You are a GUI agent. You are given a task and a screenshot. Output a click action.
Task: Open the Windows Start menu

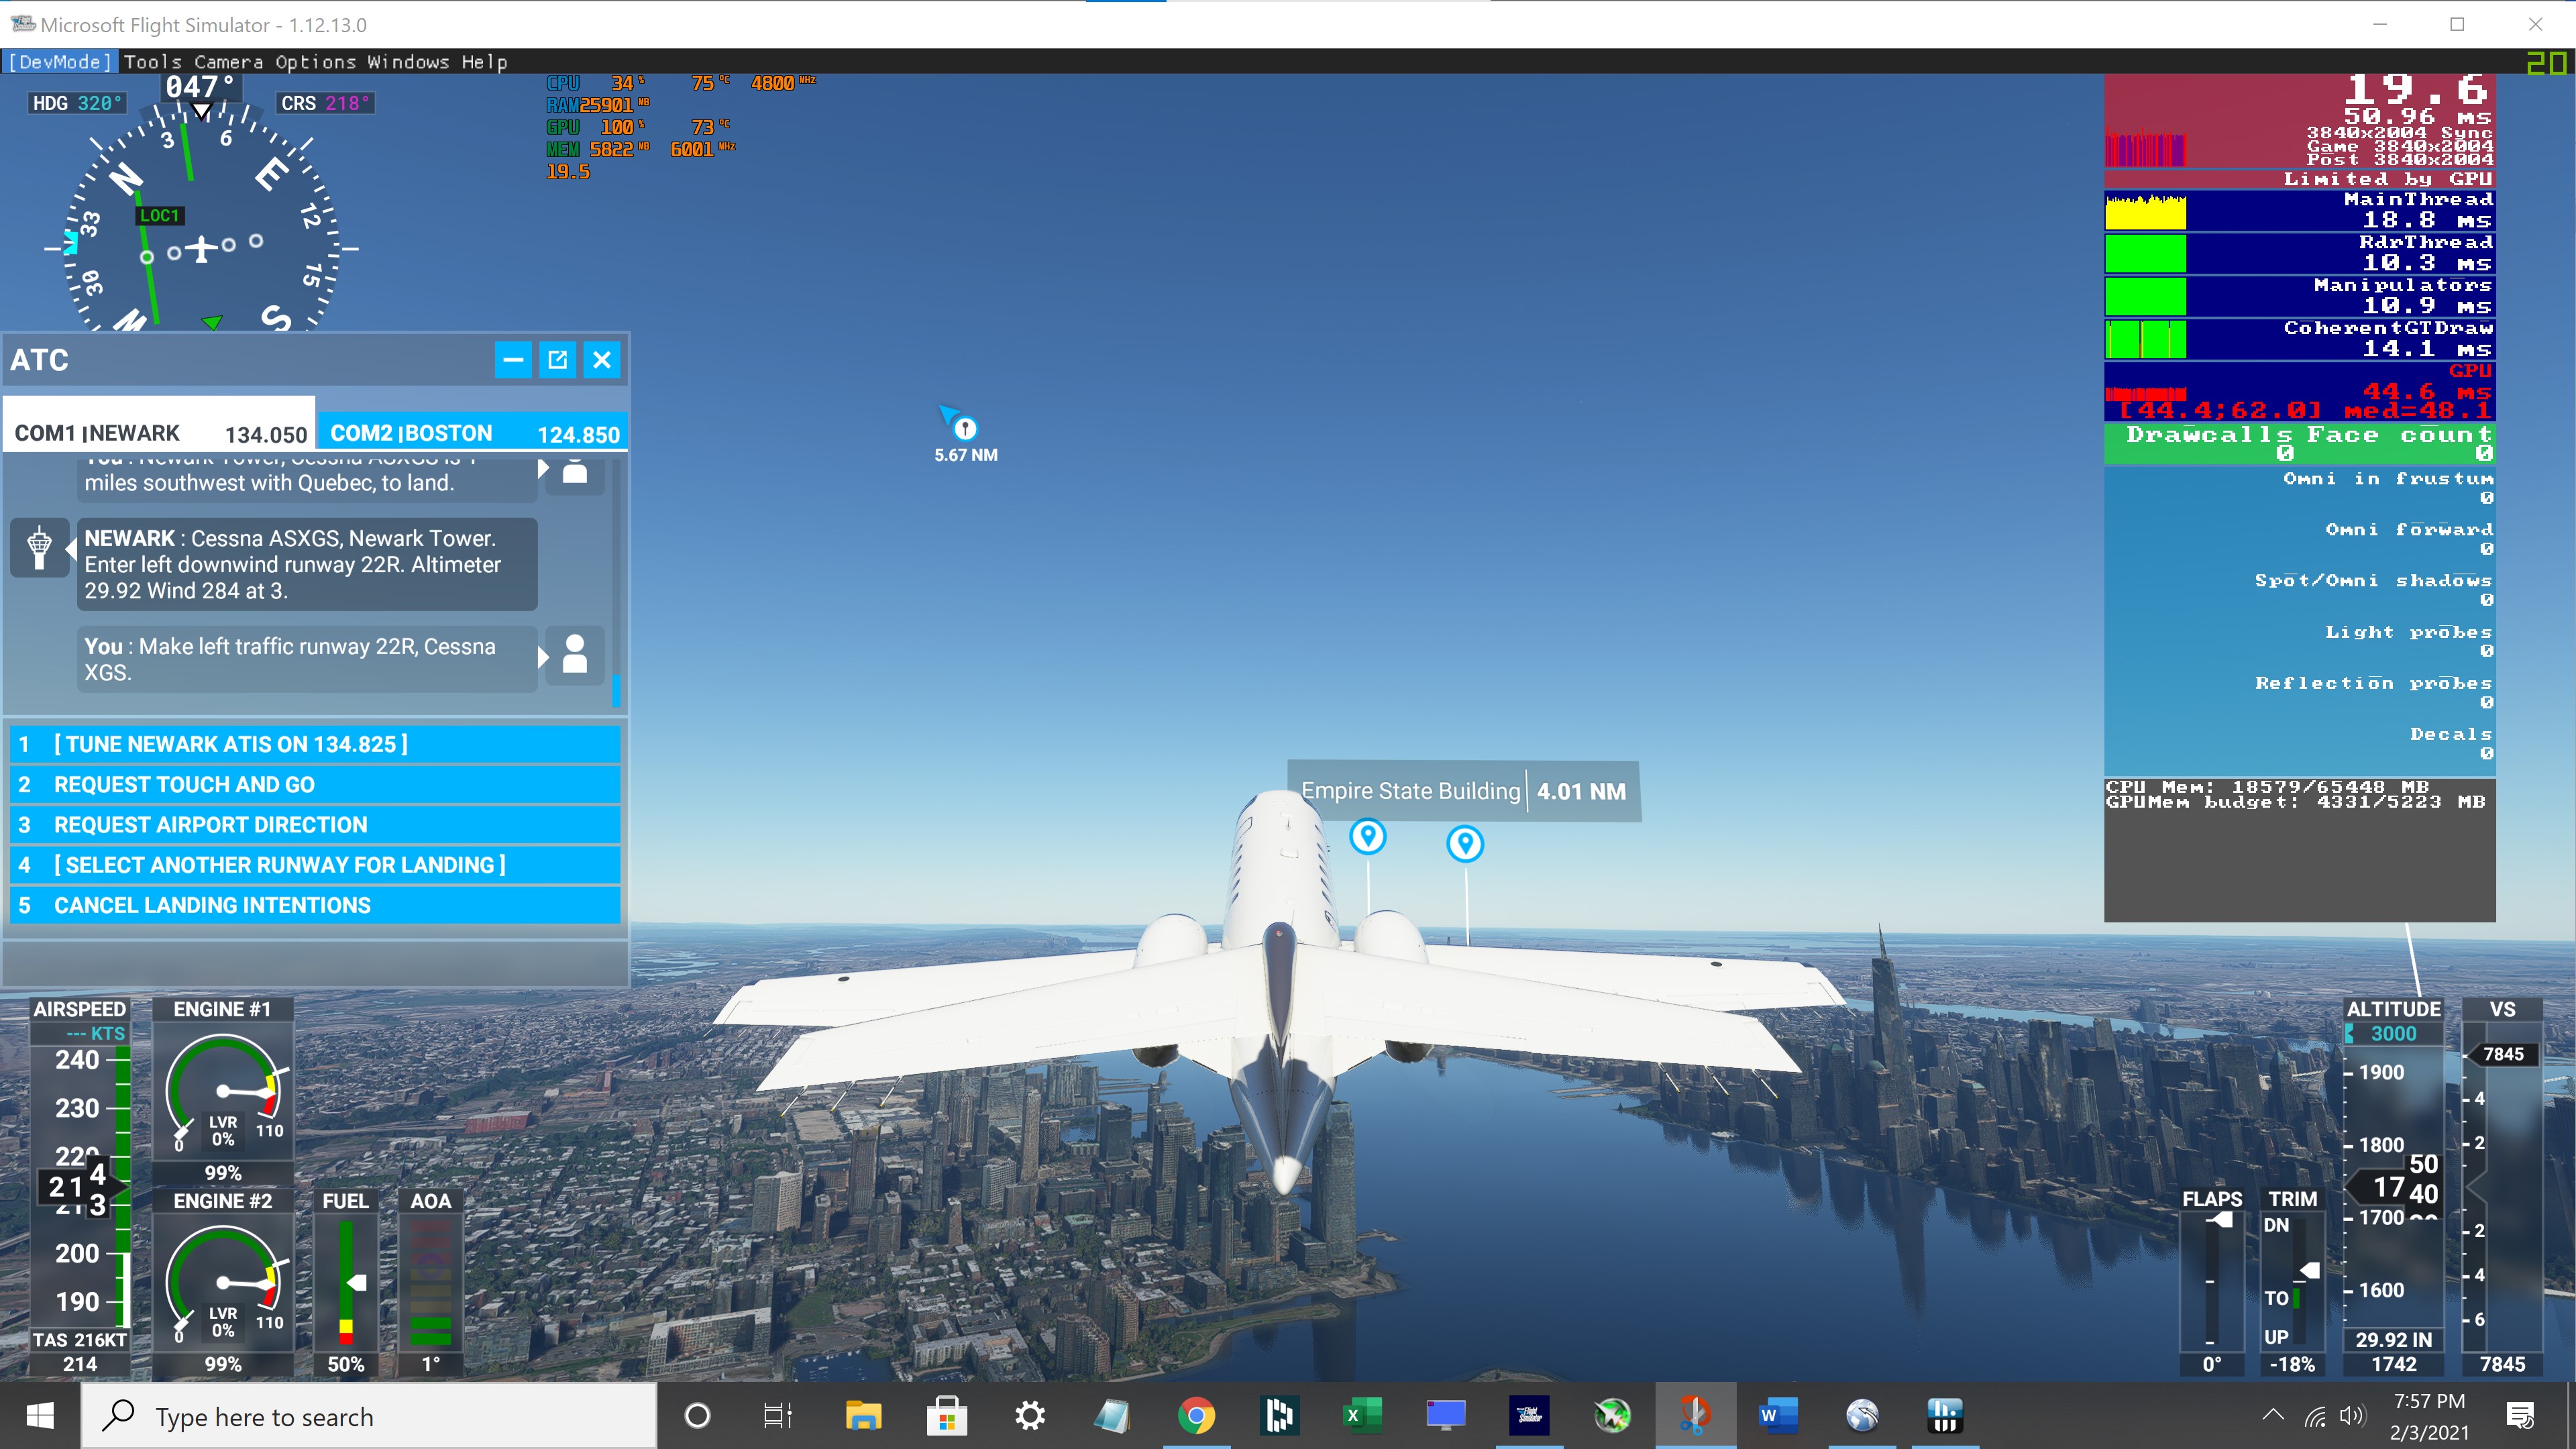click(40, 1416)
